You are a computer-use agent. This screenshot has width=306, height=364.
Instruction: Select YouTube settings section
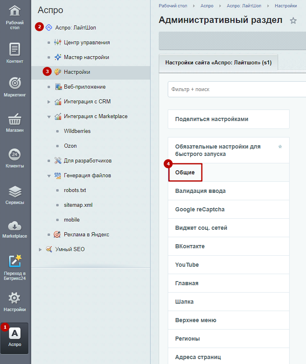(228, 265)
